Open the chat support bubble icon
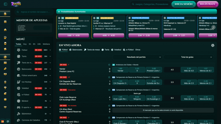 pyautogui.click(x=8, y=121)
